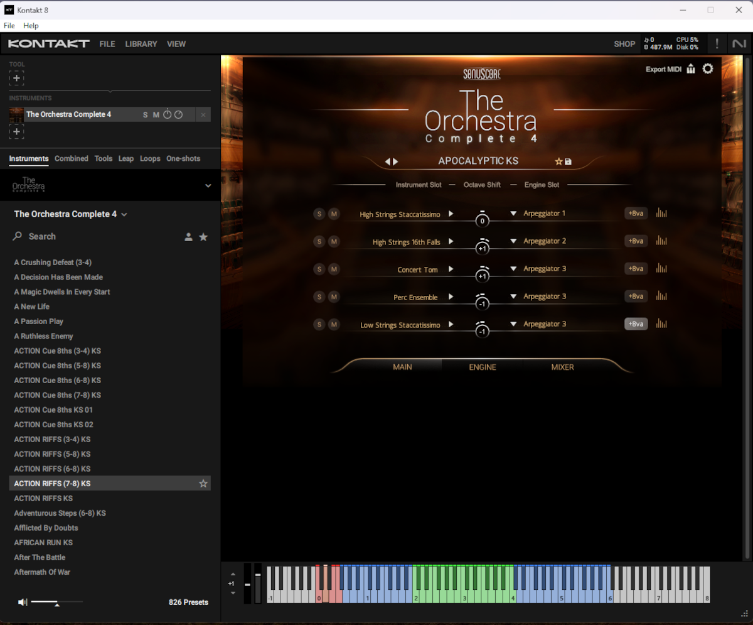Viewport: 753px width, 625px height.
Task: Solo the High Strings Staccatissimo slot
Action: point(319,214)
